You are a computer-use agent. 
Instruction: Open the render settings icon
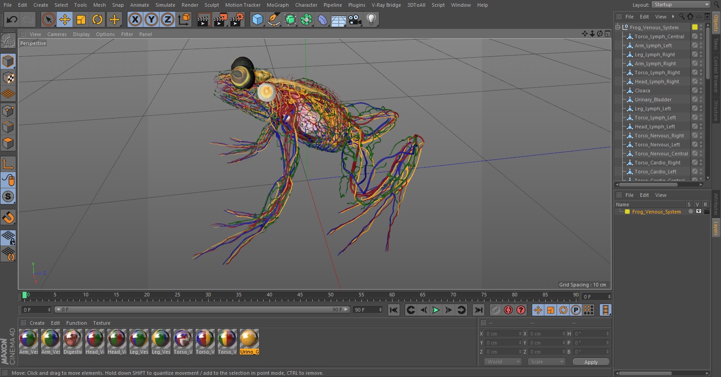(x=237, y=19)
